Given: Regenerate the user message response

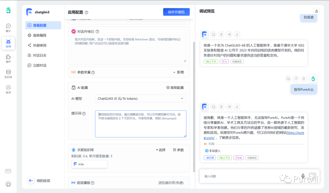Looking at the screenshot, I should pyautogui.click(x=296, y=78).
